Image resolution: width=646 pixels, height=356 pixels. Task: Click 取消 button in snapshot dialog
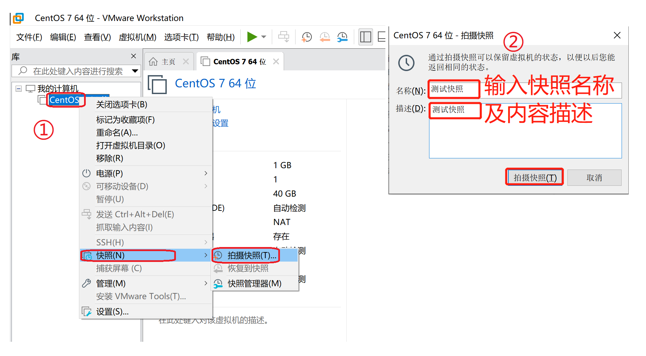pyautogui.click(x=594, y=178)
